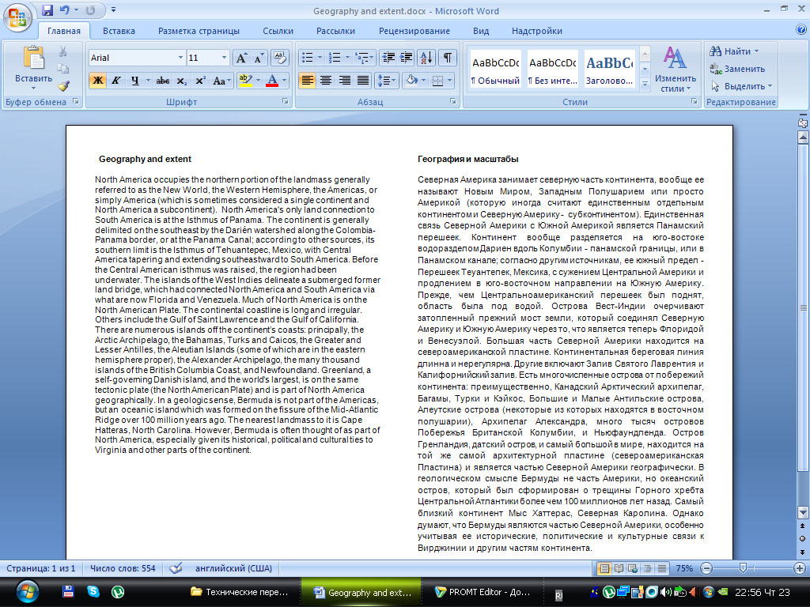Open the bullet list dropdown
The width and height of the screenshot is (810, 607).
[x=320, y=58]
